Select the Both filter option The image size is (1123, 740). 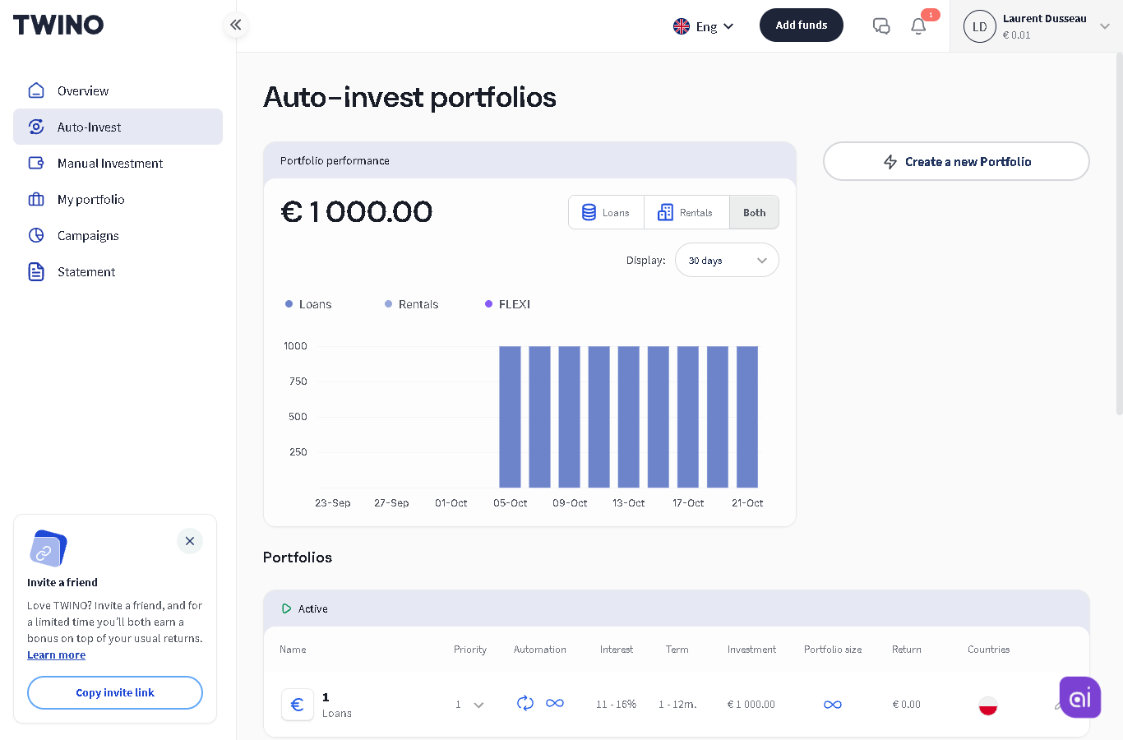(754, 212)
